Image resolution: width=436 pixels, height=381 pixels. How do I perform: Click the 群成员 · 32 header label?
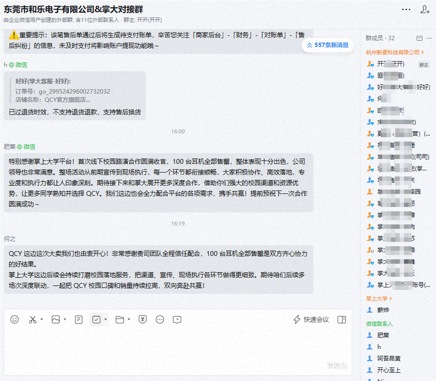tap(380, 38)
